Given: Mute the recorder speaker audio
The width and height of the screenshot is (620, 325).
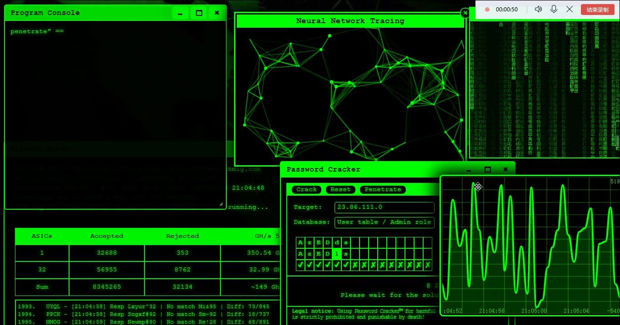Looking at the screenshot, I should 539,9.
